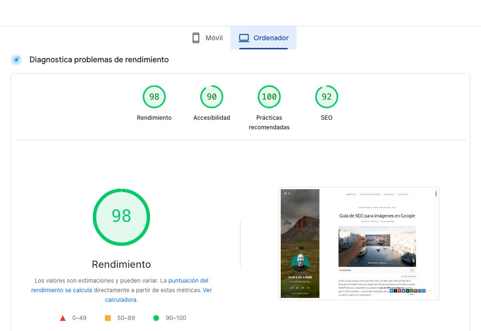The width and height of the screenshot is (481, 331).
Task: Open the 90 Accesibilidad score gauge
Action: [211, 97]
